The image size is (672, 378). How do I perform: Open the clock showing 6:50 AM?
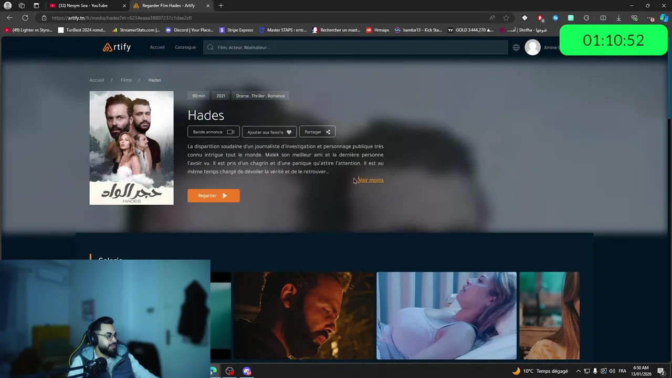click(640, 371)
